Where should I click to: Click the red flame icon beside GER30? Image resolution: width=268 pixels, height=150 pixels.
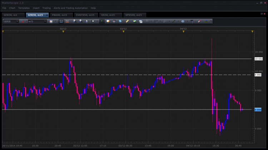pyautogui.click(x=23, y=21)
